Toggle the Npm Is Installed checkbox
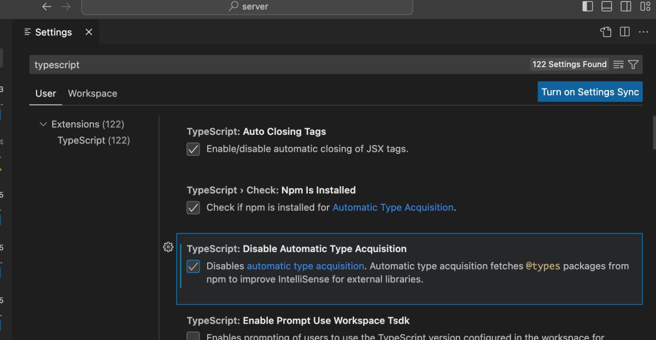Image resolution: width=656 pixels, height=340 pixels. tap(194, 208)
